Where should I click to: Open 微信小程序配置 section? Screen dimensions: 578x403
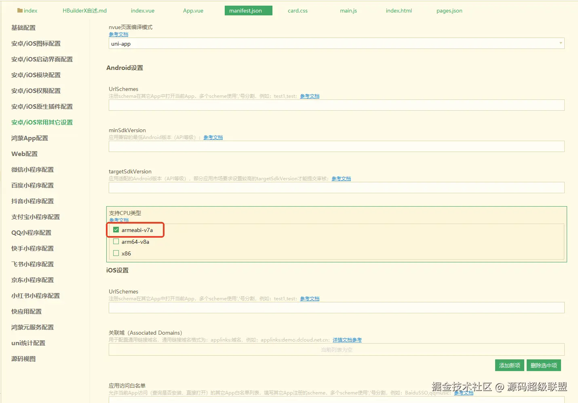point(32,169)
